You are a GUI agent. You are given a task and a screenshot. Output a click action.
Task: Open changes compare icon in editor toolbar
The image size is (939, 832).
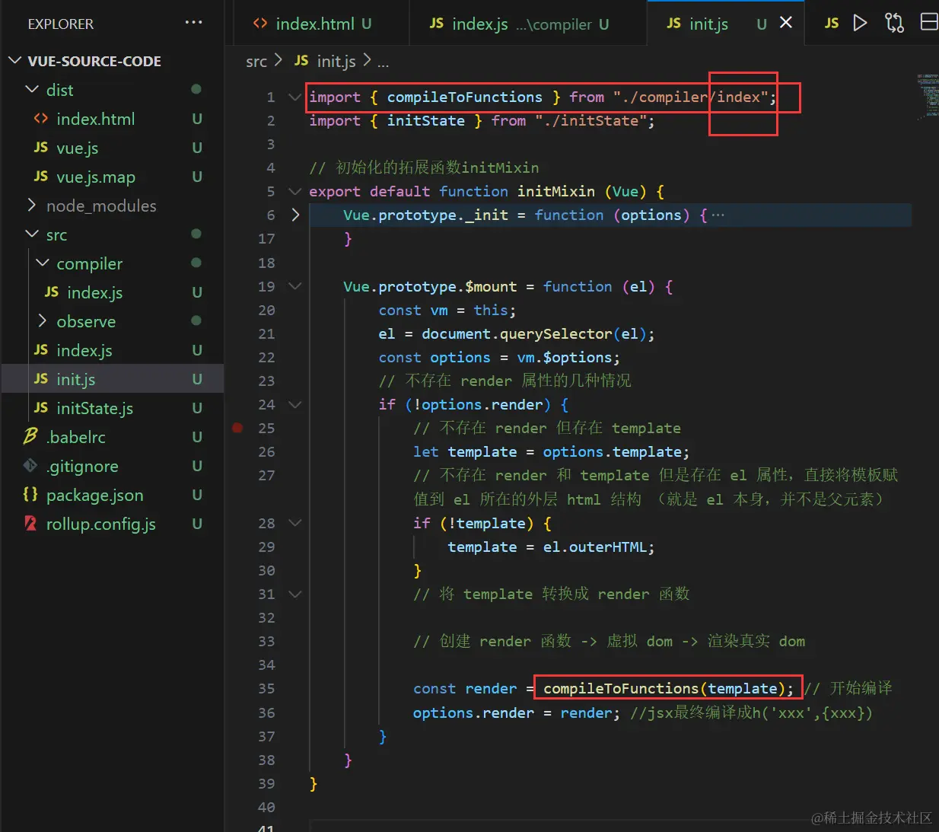(x=894, y=23)
